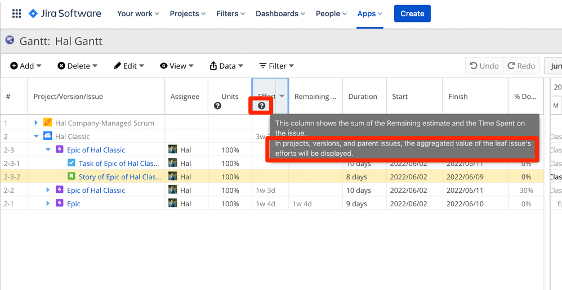
Task: Collapse the Hal Classic project row
Action: coord(36,136)
